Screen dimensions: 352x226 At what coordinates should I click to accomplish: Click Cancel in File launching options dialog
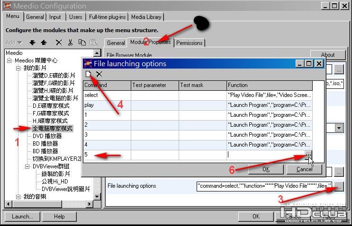pos(304,169)
